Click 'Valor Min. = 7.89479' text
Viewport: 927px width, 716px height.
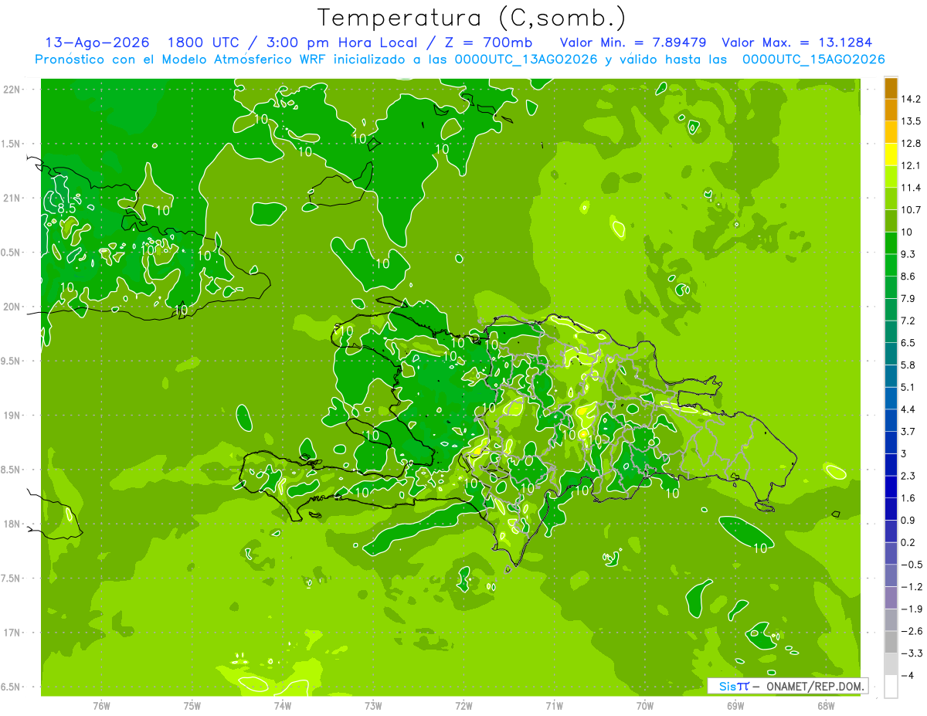pos(633,42)
